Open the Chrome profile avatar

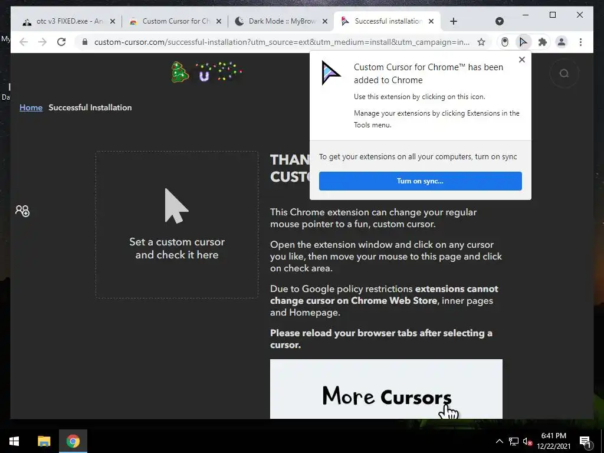562,42
